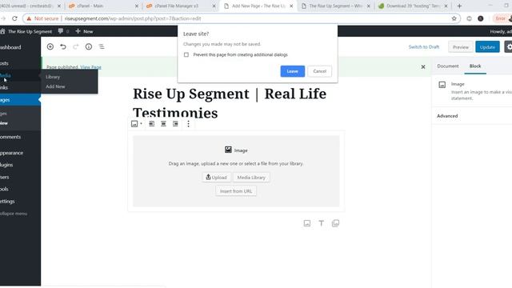Screen dimensions: 512x288
Task: Click the Add block plus icon
Action: (50, 46)
